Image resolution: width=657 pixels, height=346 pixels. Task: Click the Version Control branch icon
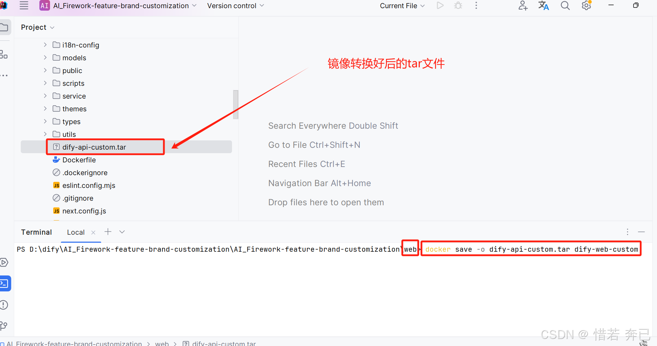tap(5, 326)
